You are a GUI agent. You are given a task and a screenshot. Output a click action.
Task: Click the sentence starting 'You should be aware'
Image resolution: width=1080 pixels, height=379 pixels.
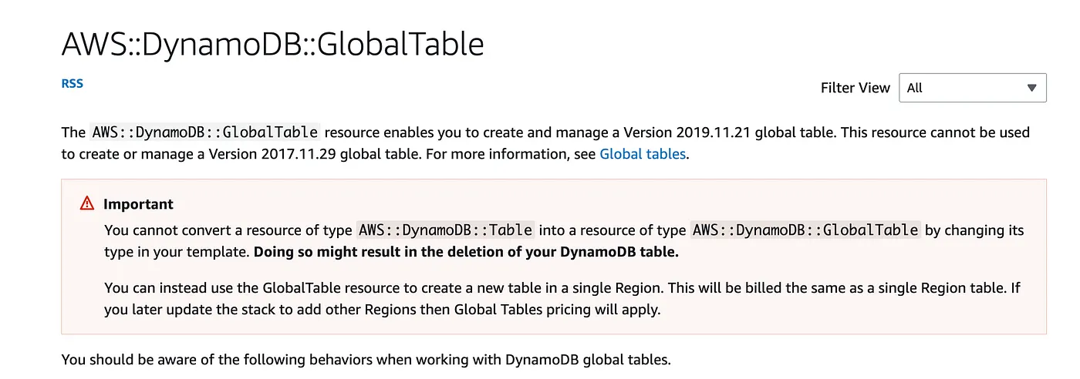pyautogui.click(x=366, y=359)
